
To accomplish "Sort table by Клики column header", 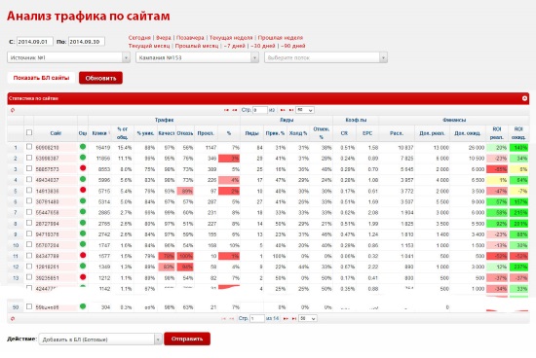I will coord(99,133).
